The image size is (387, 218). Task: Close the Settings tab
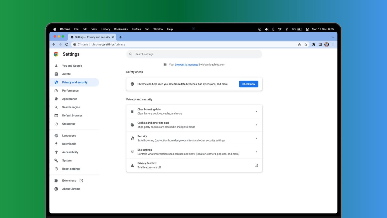113,37
